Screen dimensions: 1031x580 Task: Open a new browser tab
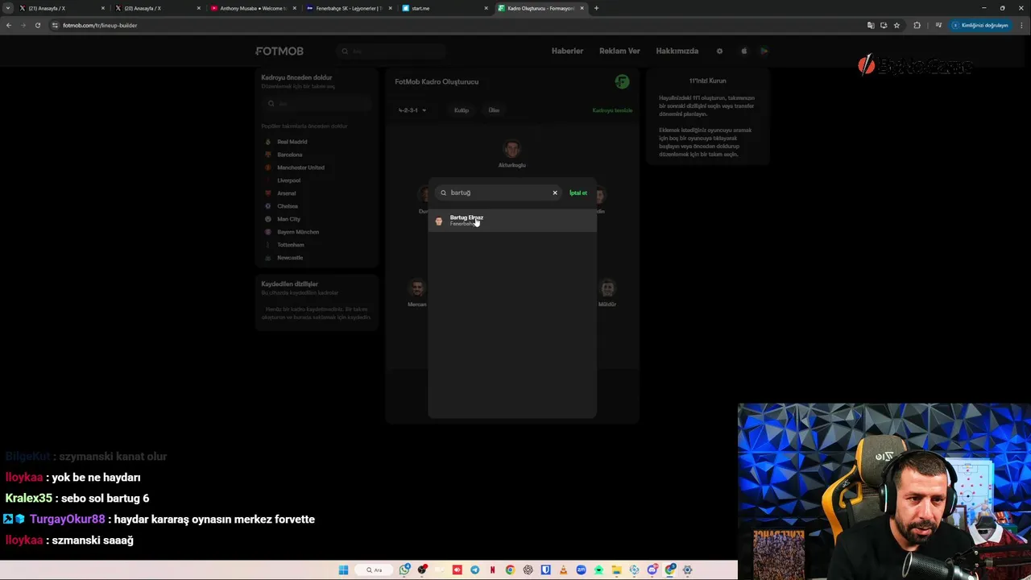pyautogui.click(x=596, y=8)
